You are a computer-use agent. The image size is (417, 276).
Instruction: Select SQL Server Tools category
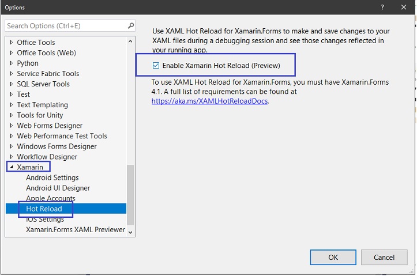(x=43, y=84)
